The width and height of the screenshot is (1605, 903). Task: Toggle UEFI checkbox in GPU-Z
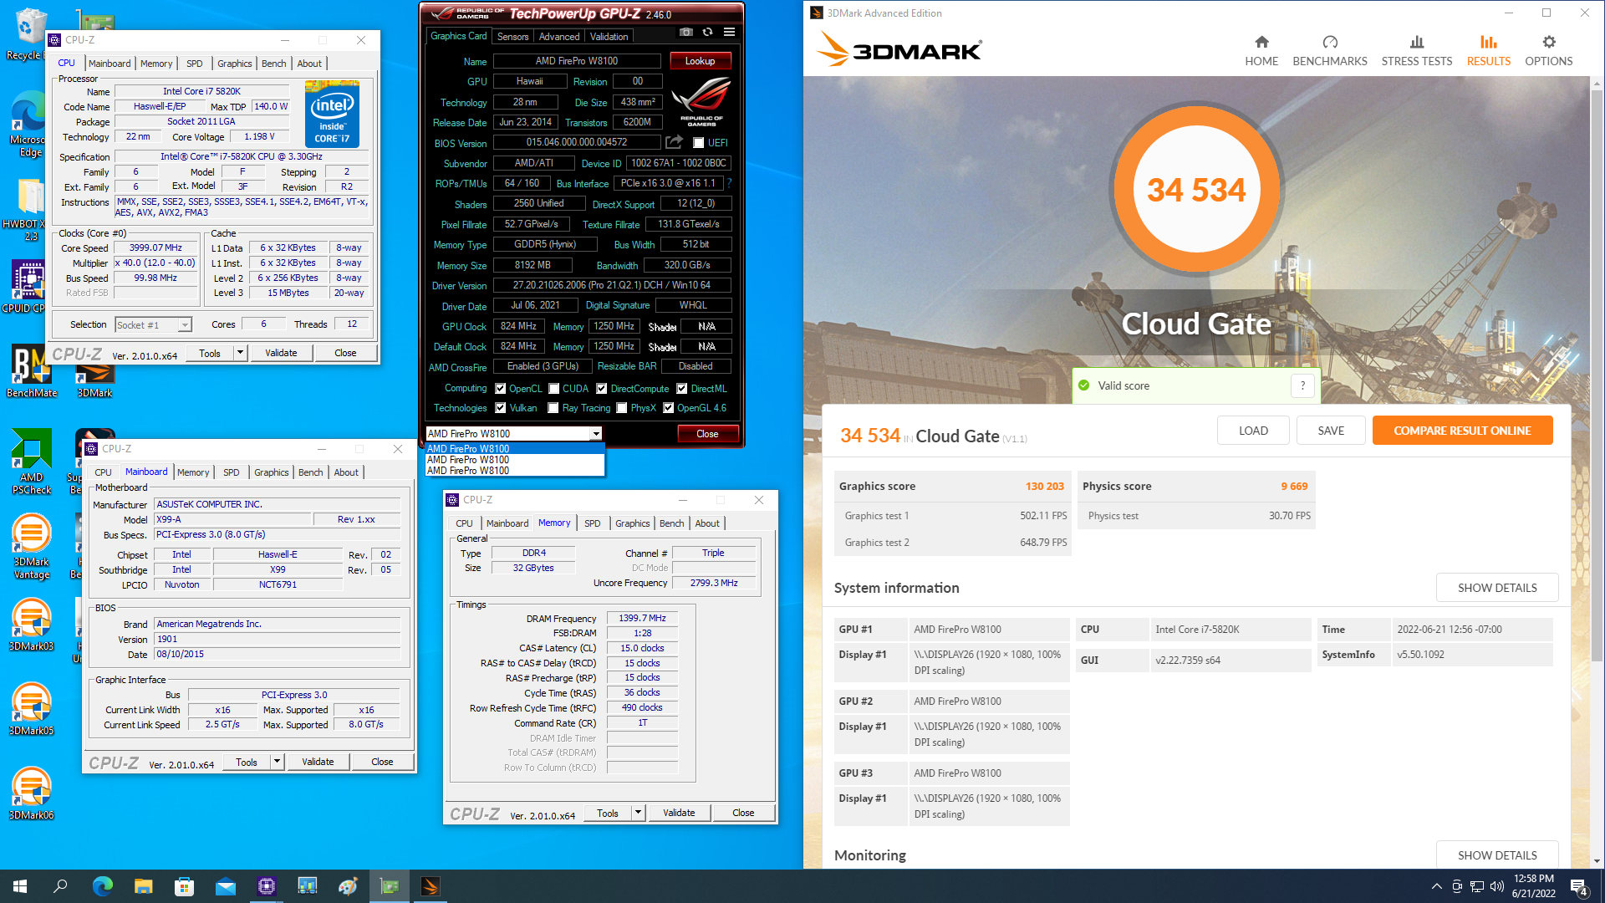pyautogui.click(x=698, y=143)
